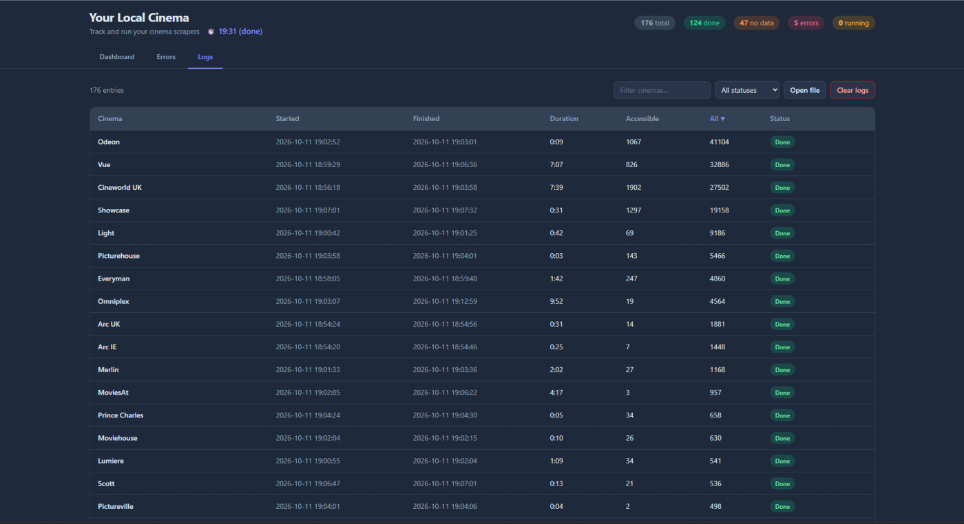This screenshot has height=524, width=964.
Task: Sort by the Cinema column header
Action: 110,119
